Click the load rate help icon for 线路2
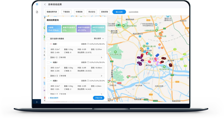 point(88,62)
